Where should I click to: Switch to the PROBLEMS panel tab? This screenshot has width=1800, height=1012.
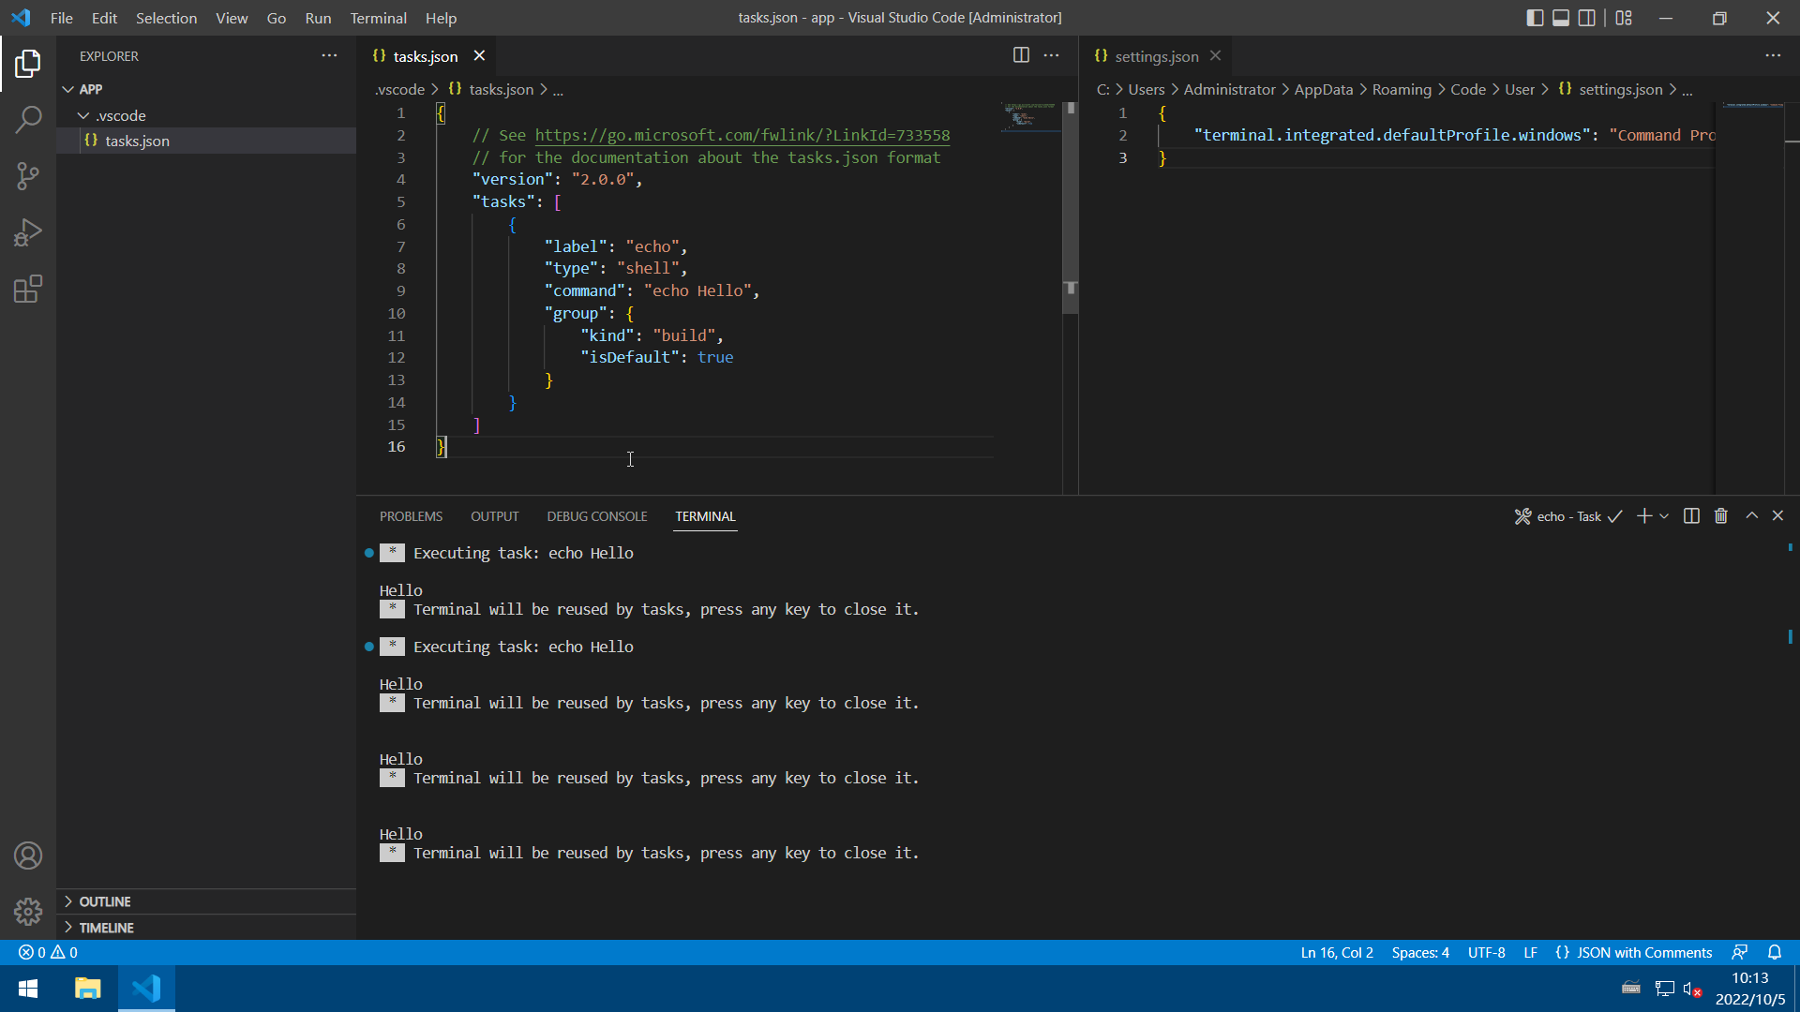click(411, 516)
